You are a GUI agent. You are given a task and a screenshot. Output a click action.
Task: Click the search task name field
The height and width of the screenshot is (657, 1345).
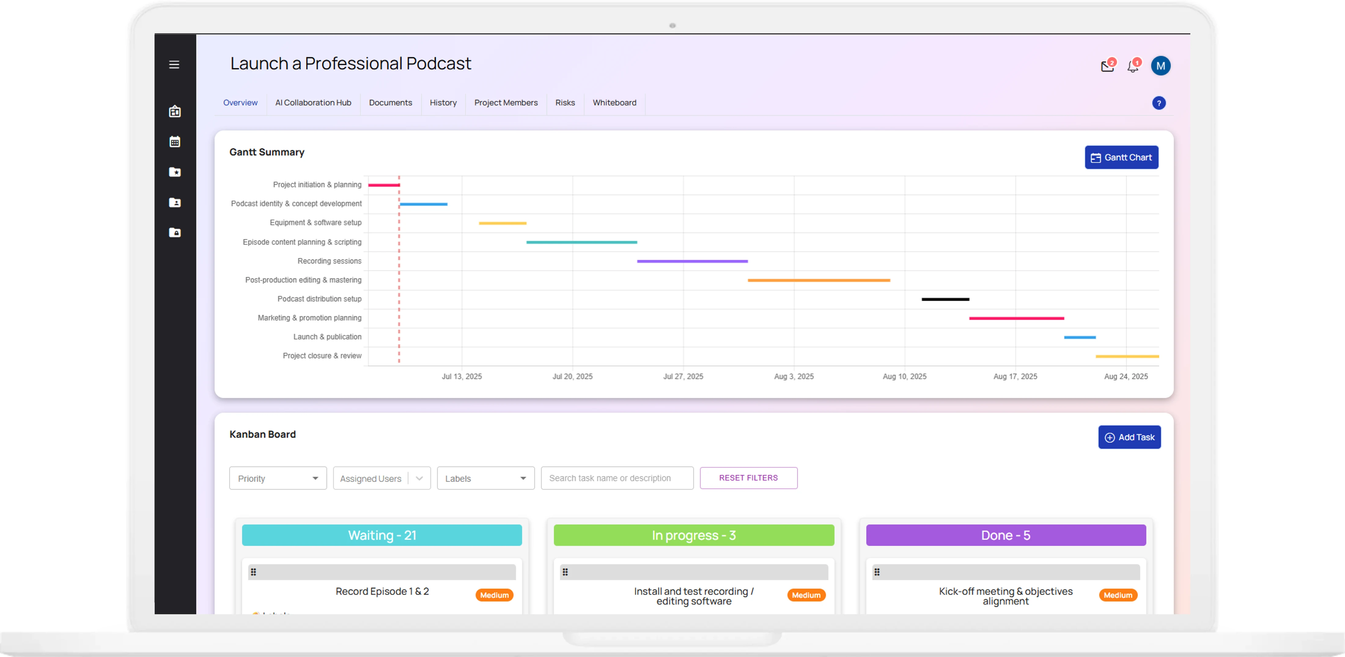click(x=617, y=478)
